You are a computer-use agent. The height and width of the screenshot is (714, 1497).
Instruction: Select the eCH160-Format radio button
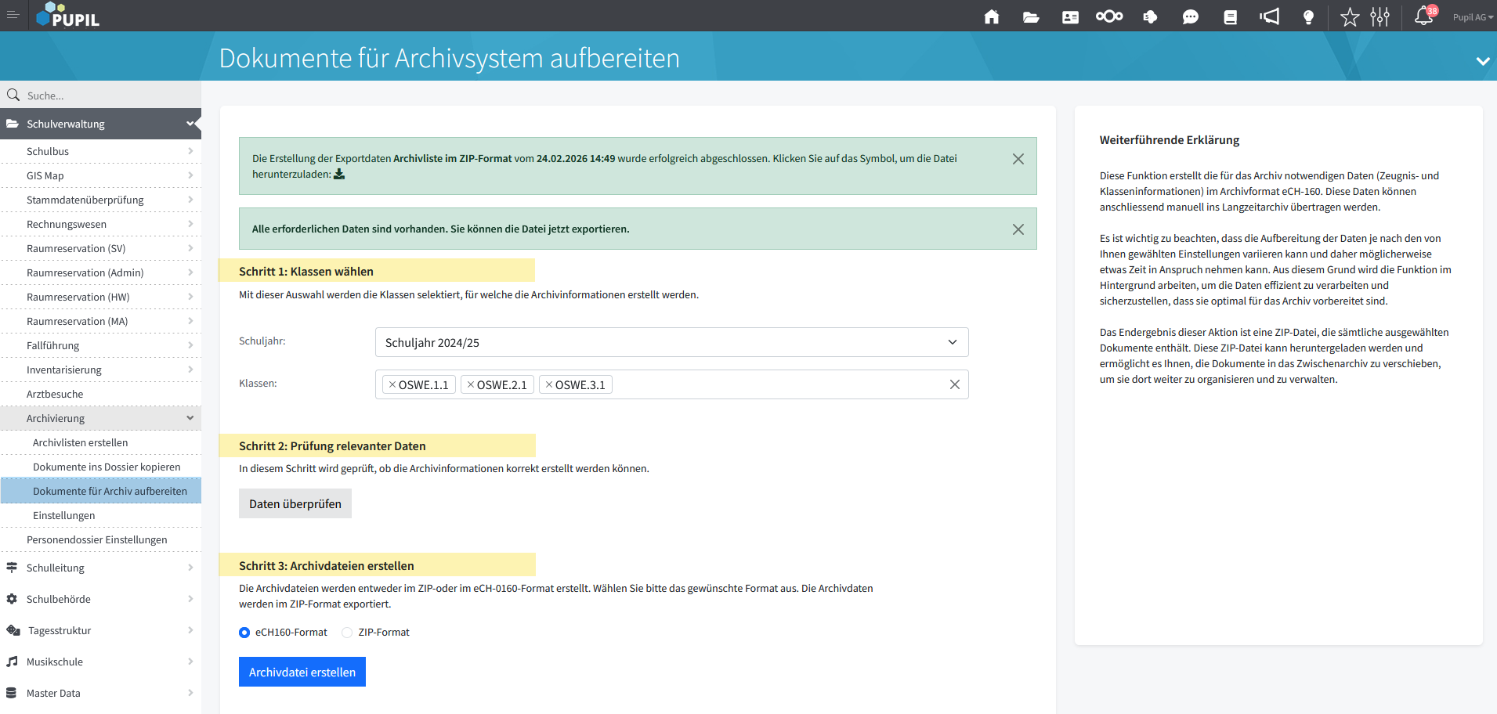click(244, 633)
